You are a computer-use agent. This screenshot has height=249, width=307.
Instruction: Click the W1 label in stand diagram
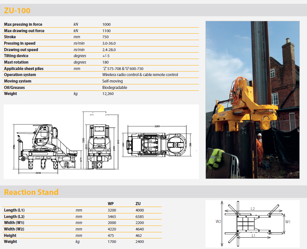coord(288,222)
